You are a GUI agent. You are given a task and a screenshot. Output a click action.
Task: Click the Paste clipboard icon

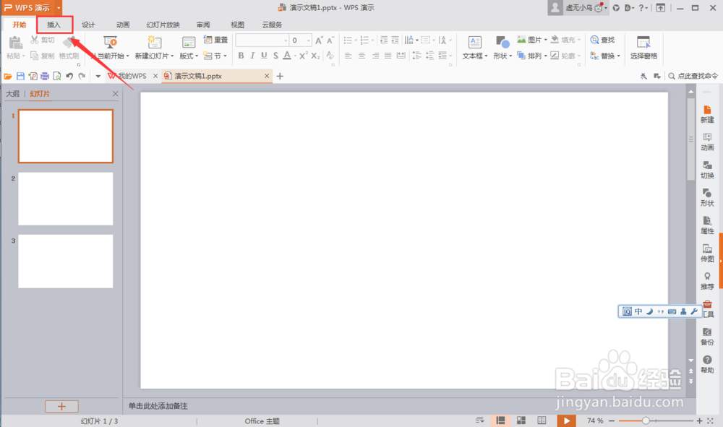point(16,43)
